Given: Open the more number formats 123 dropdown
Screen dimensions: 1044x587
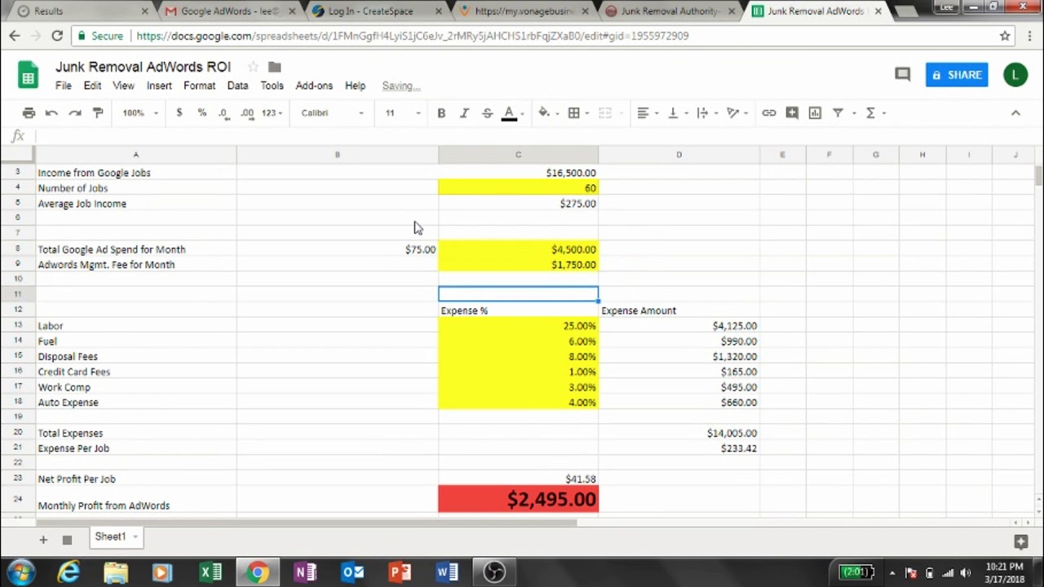Looking at the screenshot, I should tap(272, 113).
